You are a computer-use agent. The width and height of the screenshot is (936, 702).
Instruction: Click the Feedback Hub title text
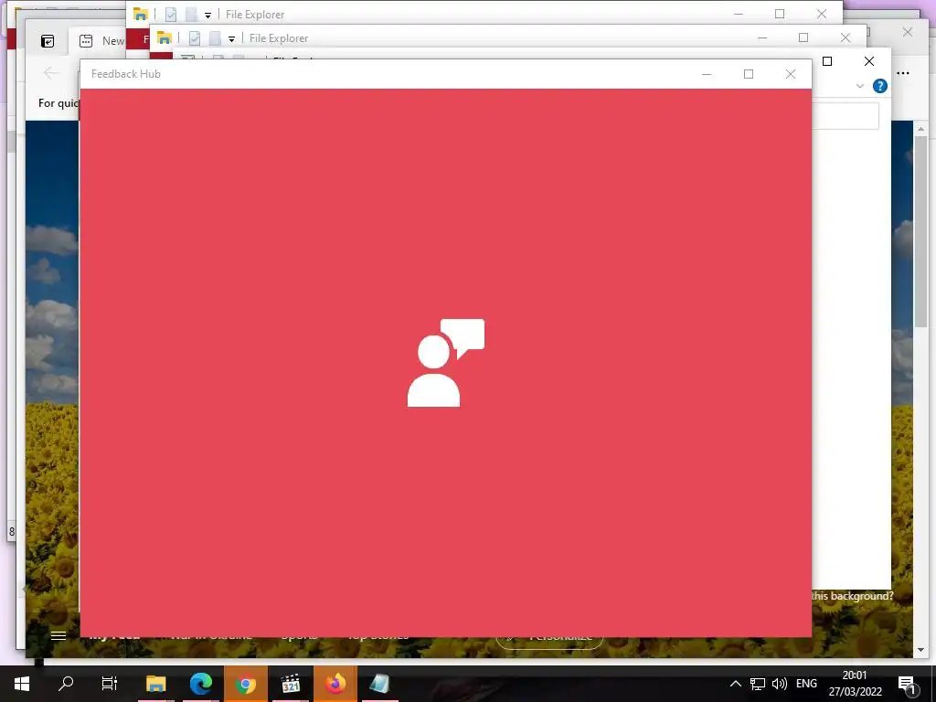(126, 74)
